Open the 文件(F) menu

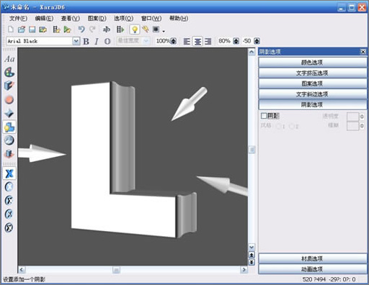coord(18,18)
